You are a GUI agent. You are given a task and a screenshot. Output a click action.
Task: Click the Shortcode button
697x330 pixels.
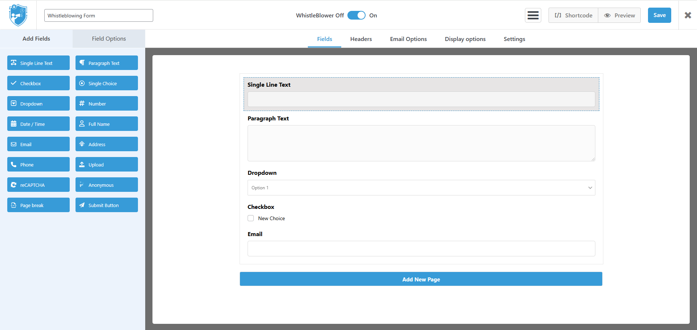tap(574, 15)
